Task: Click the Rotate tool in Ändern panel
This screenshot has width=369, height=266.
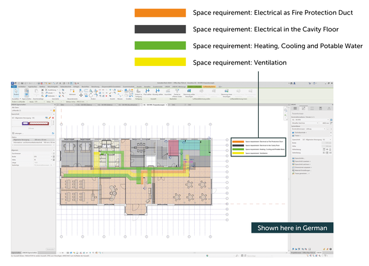Action: [x=91, y=95]
